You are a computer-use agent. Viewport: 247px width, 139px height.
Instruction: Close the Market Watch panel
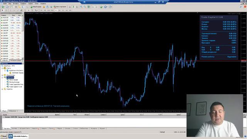23,13
